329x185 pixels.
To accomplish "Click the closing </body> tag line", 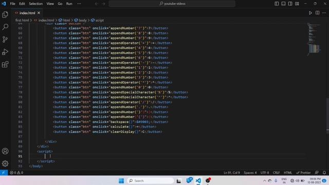I will pos(36,166).
